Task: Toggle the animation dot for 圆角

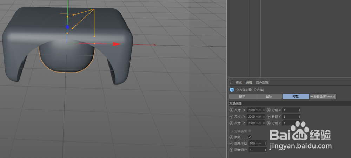Action: (231, 137)
